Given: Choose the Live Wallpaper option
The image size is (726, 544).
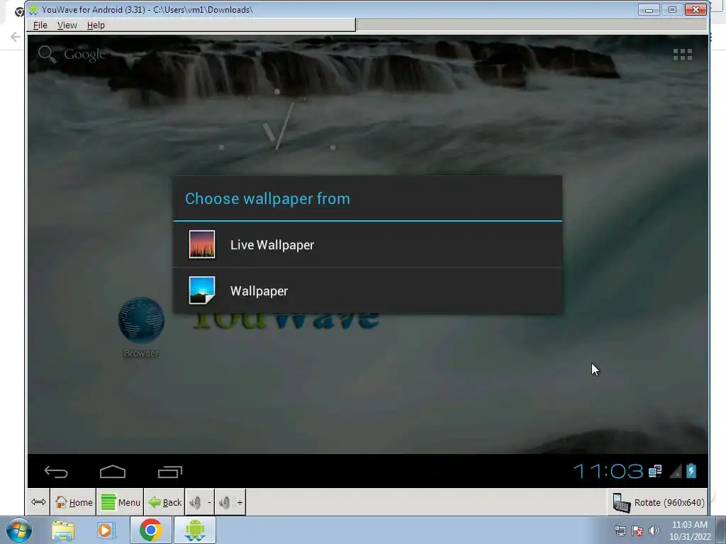Looking at the screenshot, I should (x=368, y=244).
